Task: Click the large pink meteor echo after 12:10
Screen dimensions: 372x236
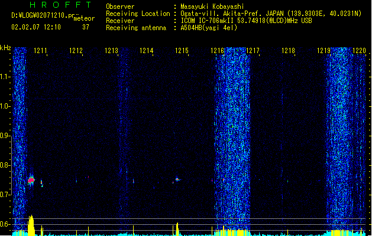Action: tap(31, 181)
